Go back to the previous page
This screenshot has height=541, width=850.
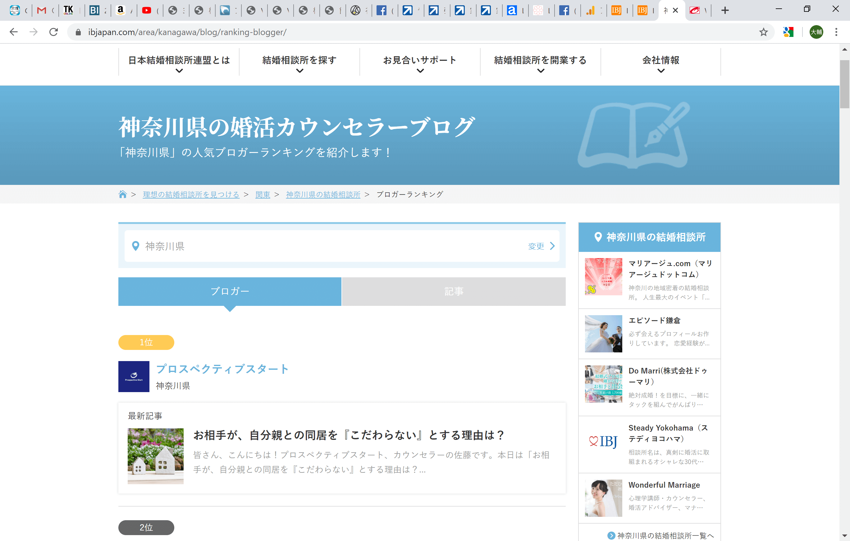[13, 32]
